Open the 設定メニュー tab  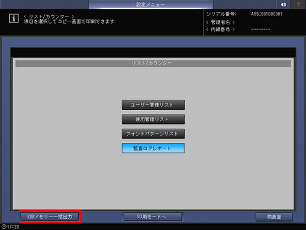coord(151,4)
